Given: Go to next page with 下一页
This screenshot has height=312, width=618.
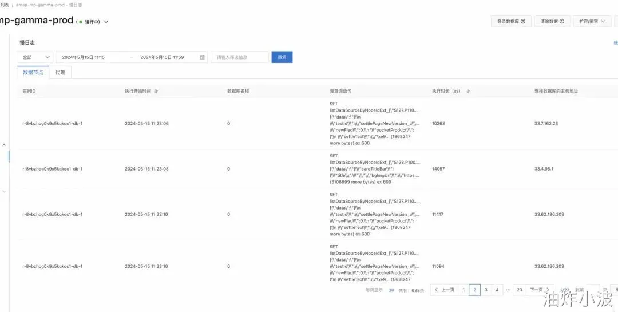Looking at the screenshot, I should 539,290.
